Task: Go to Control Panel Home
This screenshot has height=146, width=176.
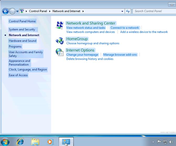Action: pos(22,21)
